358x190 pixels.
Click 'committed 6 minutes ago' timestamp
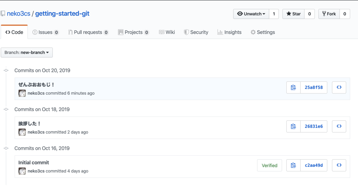tap(70, 93)
